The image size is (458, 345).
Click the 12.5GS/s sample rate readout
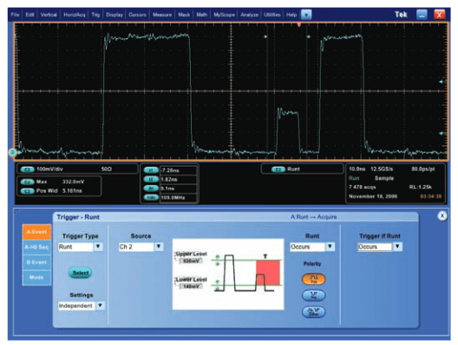[382, 169]
